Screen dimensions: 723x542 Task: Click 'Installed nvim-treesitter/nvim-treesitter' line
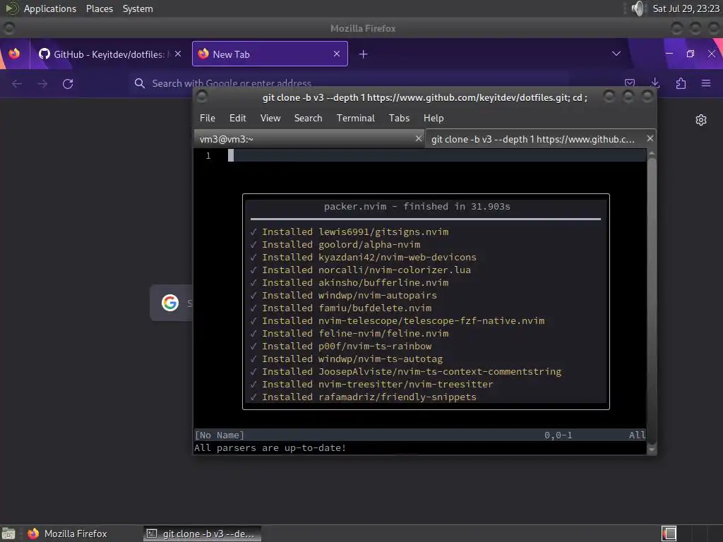click(371, 384)
